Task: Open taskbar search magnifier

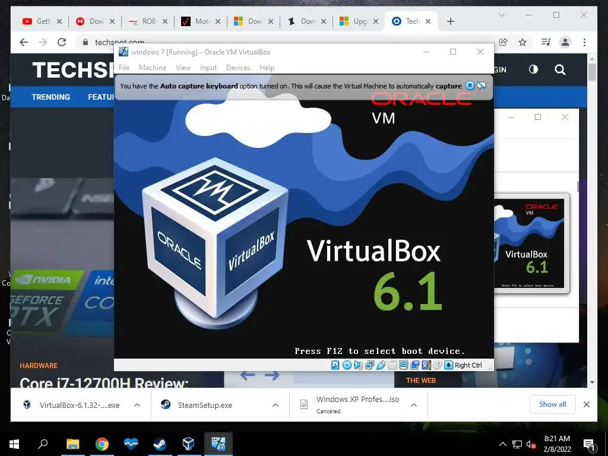Action: point(43,444)
